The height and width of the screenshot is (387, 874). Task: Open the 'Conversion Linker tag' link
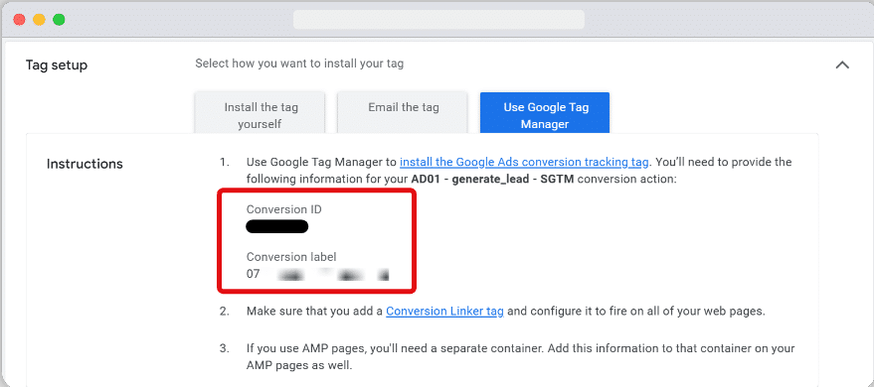pos(444,311)
